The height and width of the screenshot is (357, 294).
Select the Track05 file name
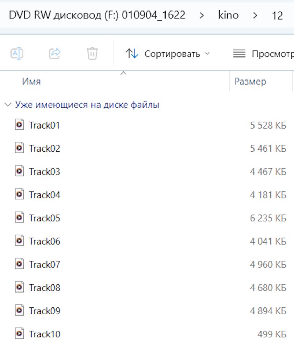click(x=44, y=218)
